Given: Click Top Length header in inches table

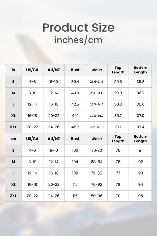Looking at the screenshot, I should [x=118, y=70].
